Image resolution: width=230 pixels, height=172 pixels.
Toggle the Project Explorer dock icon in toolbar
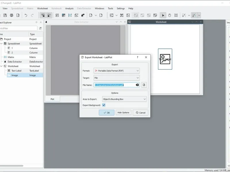[x=43, y=15]
